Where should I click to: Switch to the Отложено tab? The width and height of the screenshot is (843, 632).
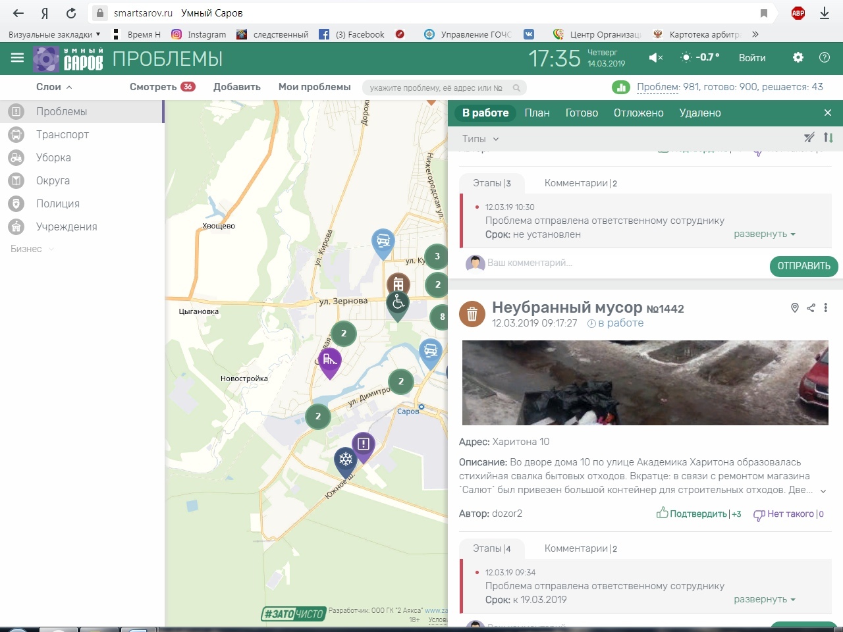638,113
